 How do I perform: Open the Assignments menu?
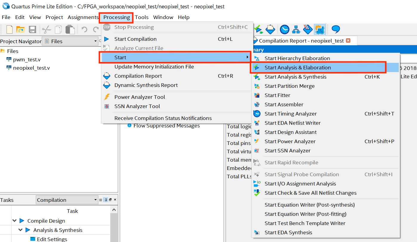pyautogui.click(x=83, y=17)
